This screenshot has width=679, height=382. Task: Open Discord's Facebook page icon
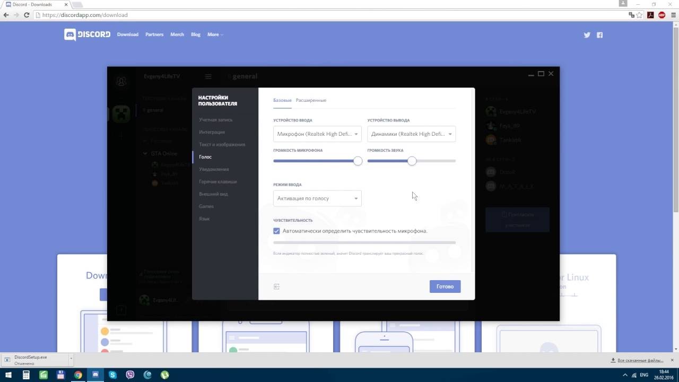coord(599,35)
